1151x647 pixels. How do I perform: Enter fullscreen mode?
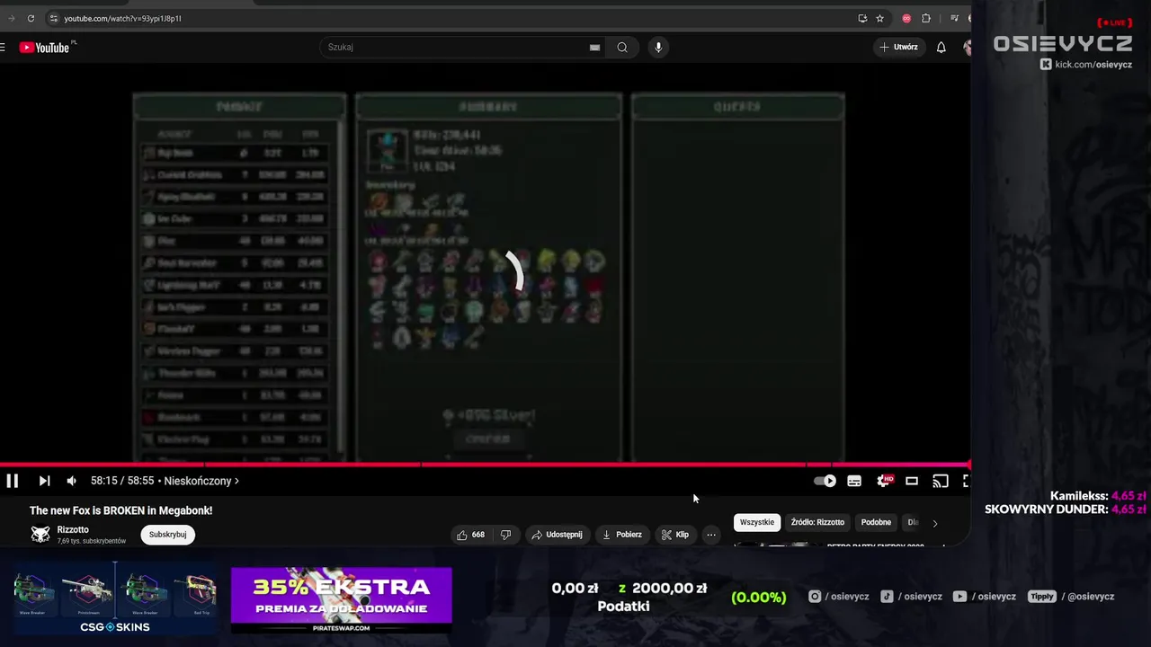click(x=966, y=481)
